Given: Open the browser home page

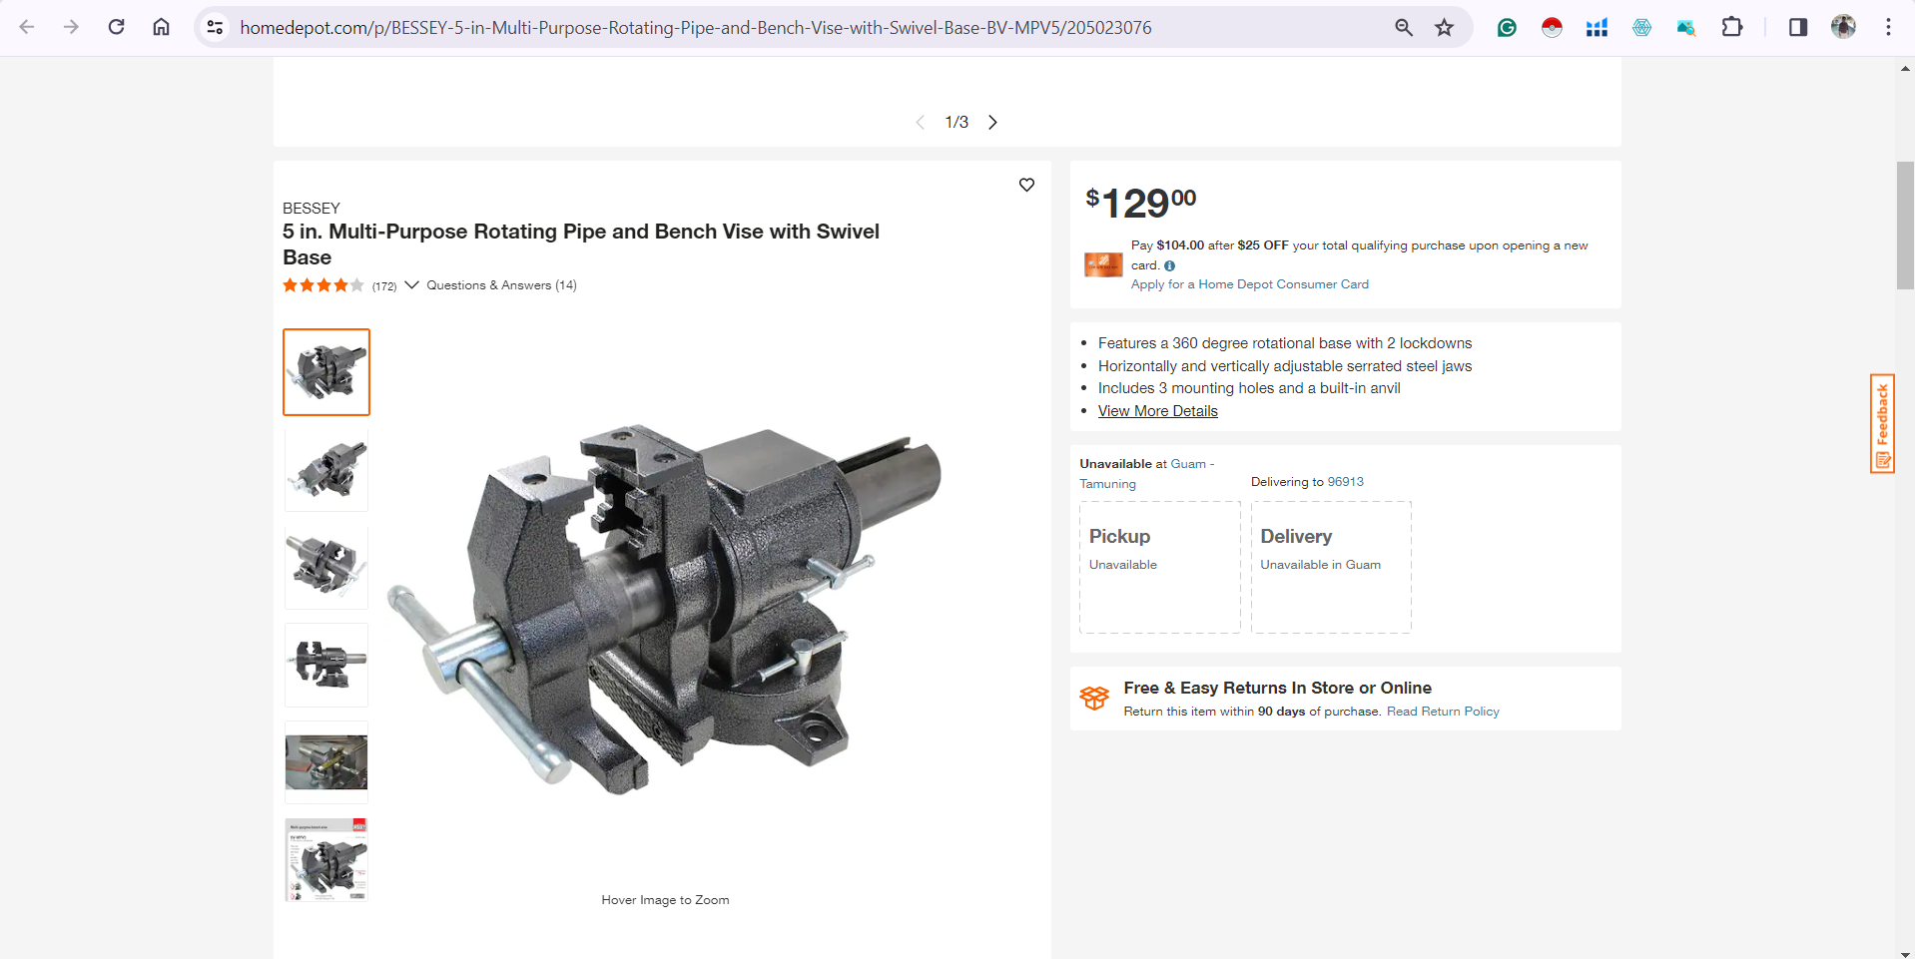Looking at the screenshot, I should pyautogui.click(x=161, y=27).
